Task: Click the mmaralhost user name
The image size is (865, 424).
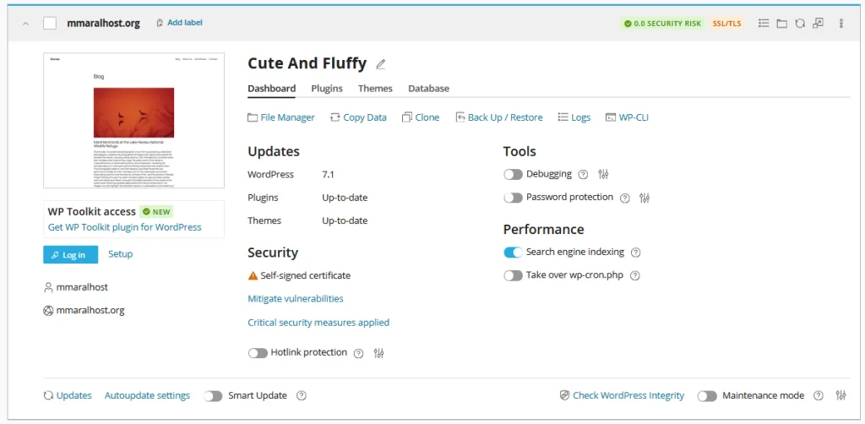Action: 82,286
